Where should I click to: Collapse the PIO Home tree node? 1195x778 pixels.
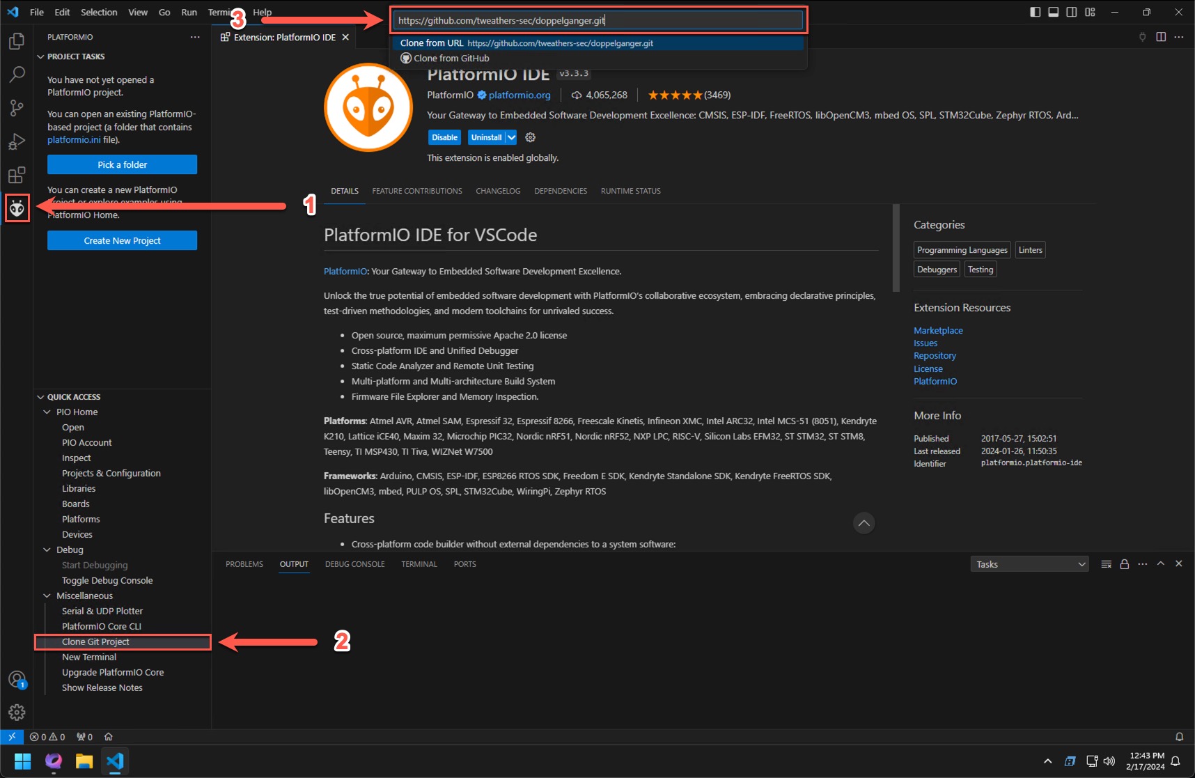tap(47, 412)
